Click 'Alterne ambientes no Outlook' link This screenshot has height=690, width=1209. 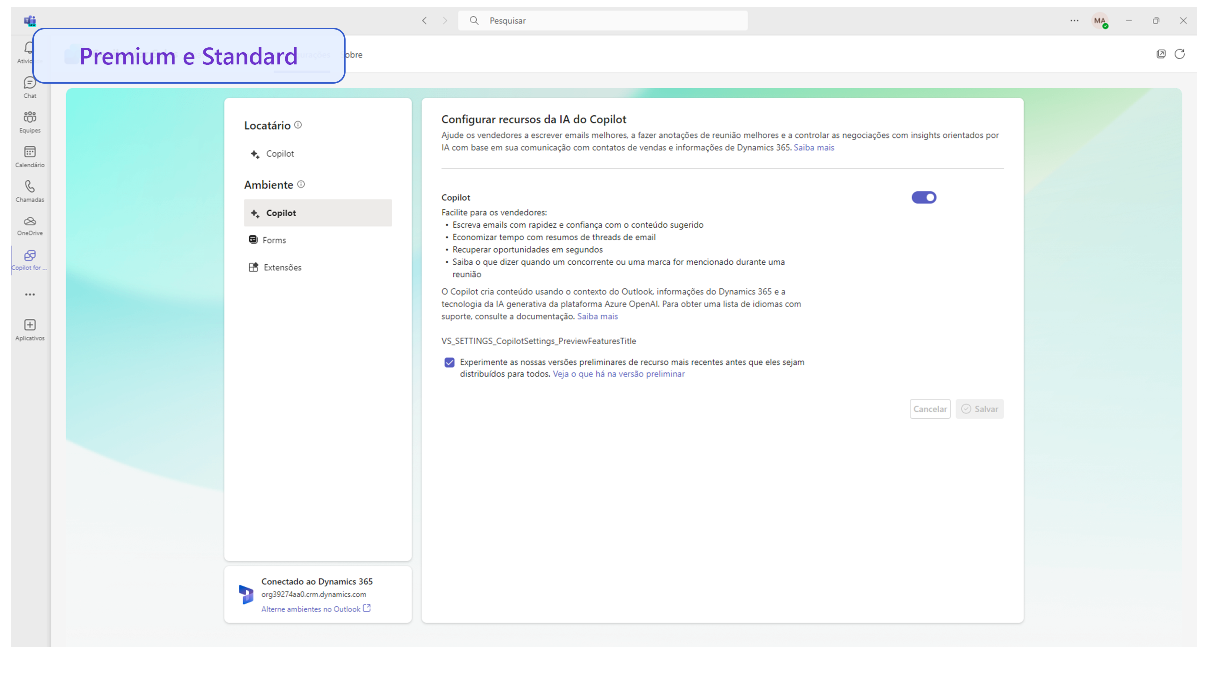click(312, 609)
